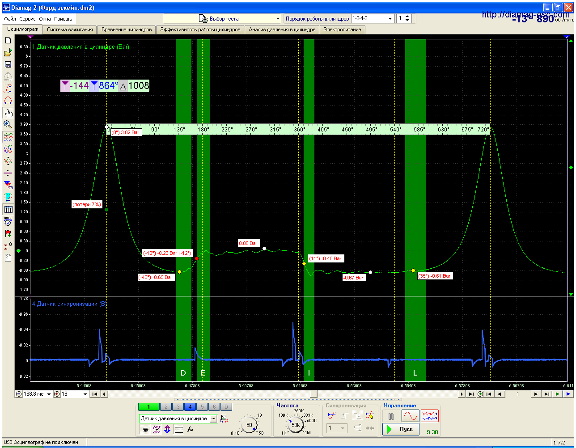Screen dimensions: 576x448
Task: Switch to Сравнение цилиндров tab
Action: pos(127,30)
